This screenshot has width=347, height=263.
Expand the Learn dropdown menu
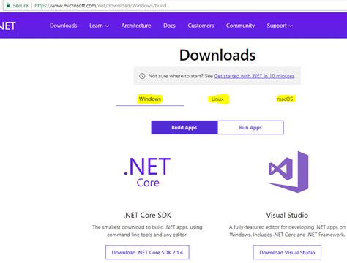click(99, 26)
